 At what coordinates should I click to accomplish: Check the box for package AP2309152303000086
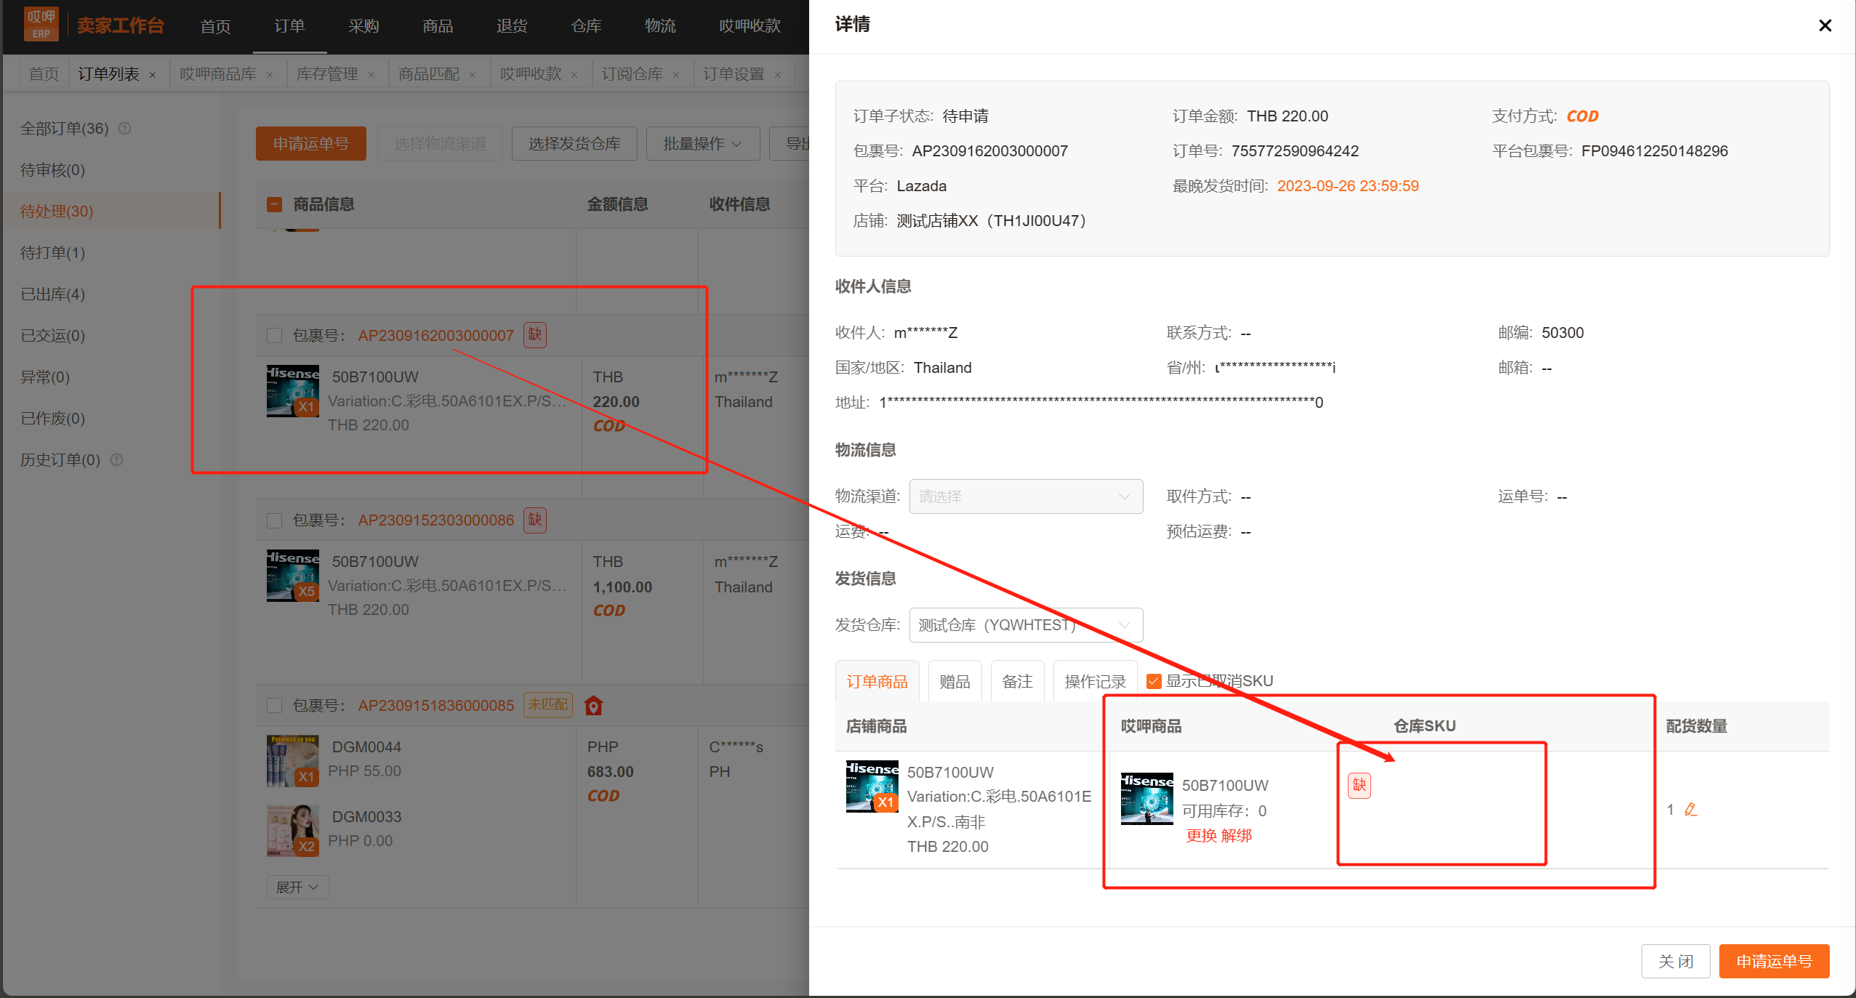(274, 520)
